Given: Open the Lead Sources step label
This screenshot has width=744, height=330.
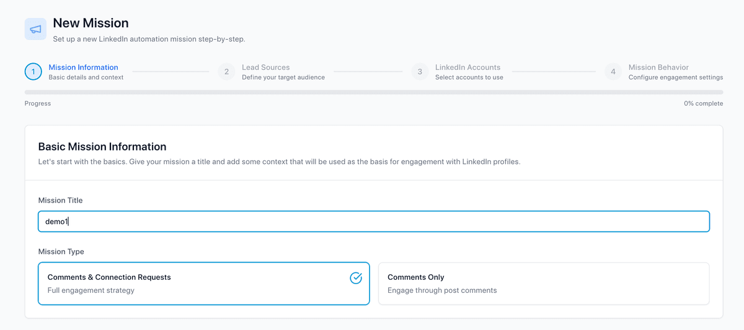Looking at the screenshot, I should tap(265, 67).
